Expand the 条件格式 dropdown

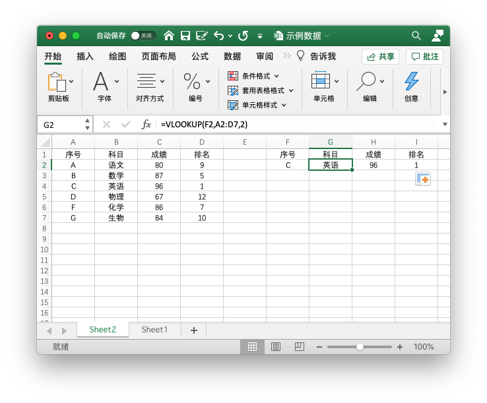276,76
